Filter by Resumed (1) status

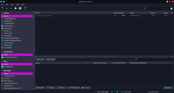[x=17, y=26]
